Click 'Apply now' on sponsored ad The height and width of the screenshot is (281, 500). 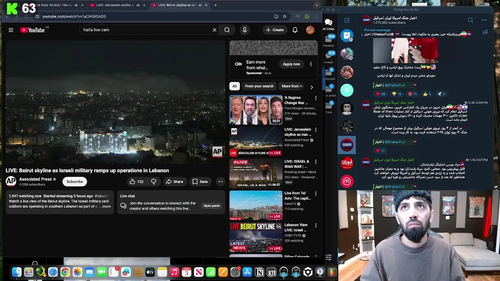(x=291, y=64)
